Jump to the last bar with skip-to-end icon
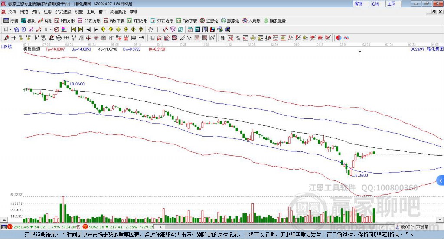The width and height of the screenshot is (444, 239). (x=81, y=29)
